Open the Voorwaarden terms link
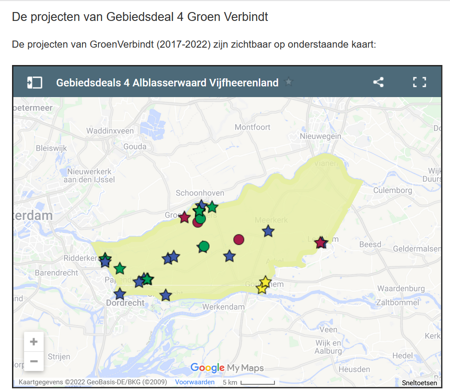Image resolution: width=450 pixels, height=391 pixels. [x=195, y=382]
